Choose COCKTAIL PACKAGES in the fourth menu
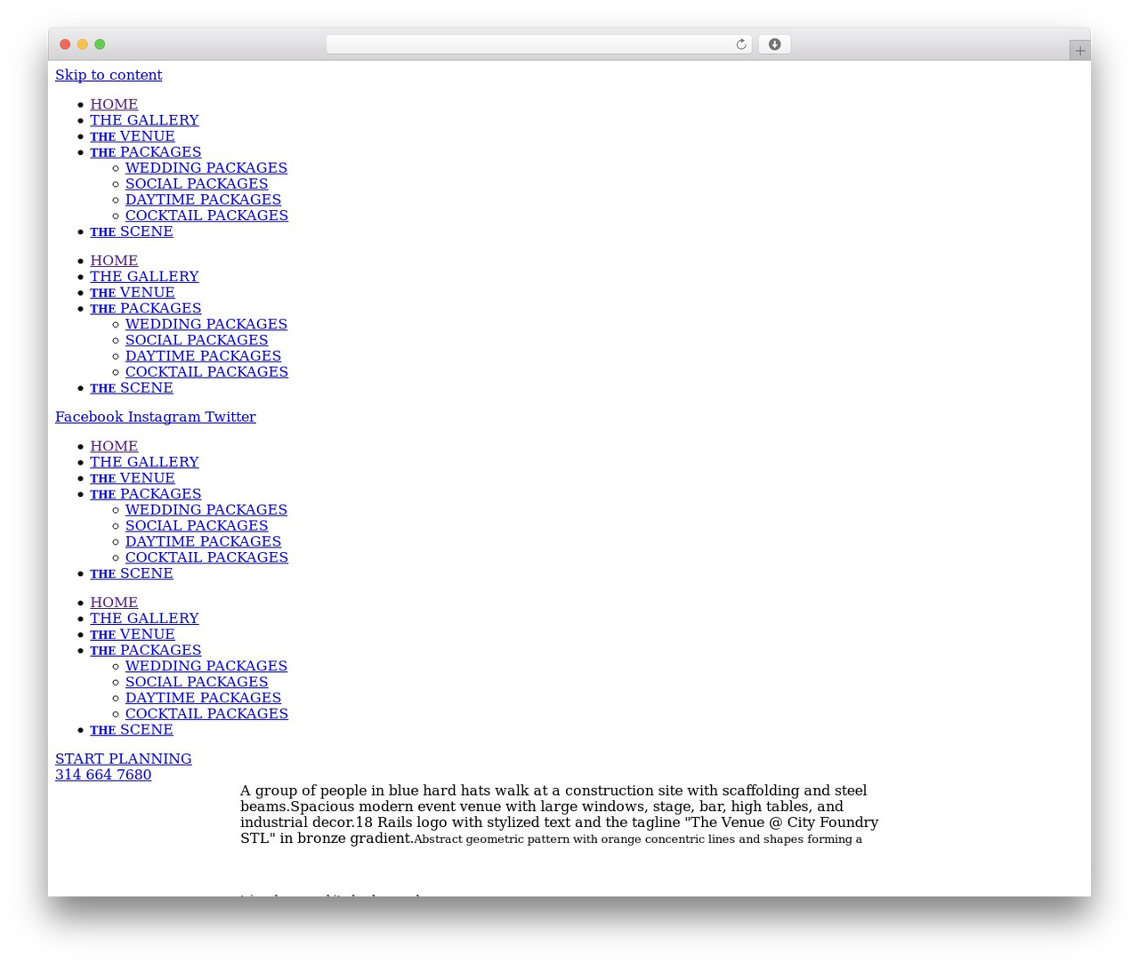The width and height of the screenshot is (1139, 965). tap(206, 714)
